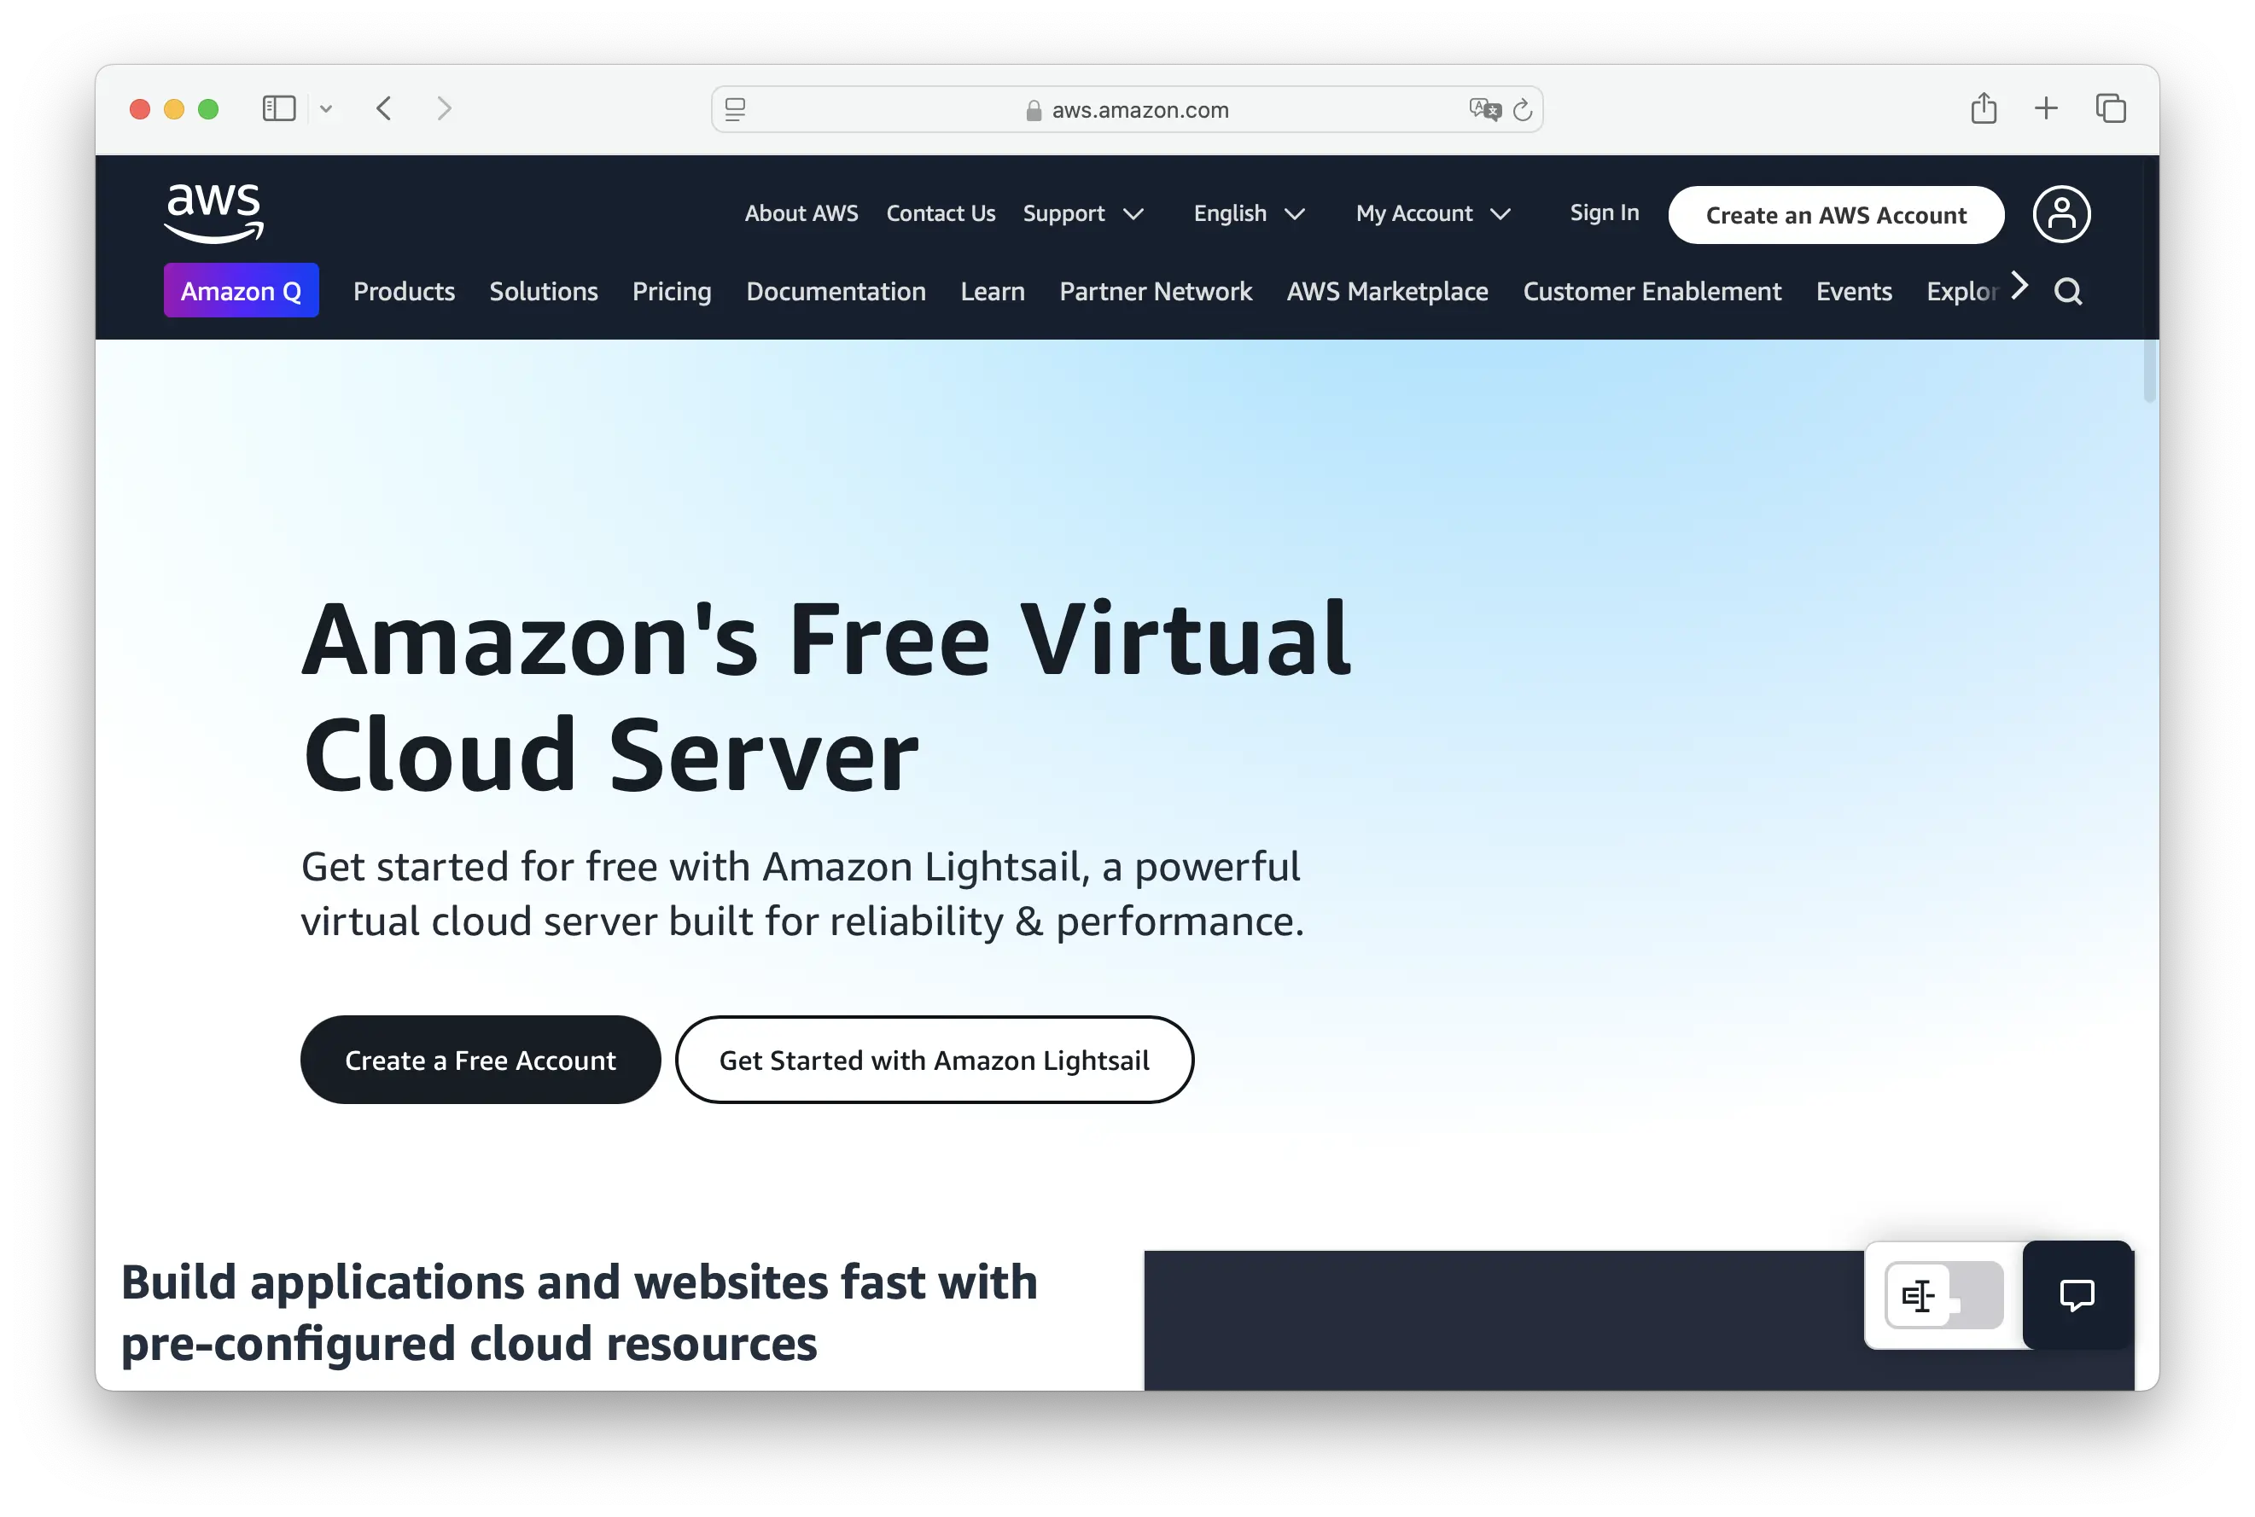Expand the My Account menu
The width and height of the screenshot is (2255, 1517).
point(1432,214)
